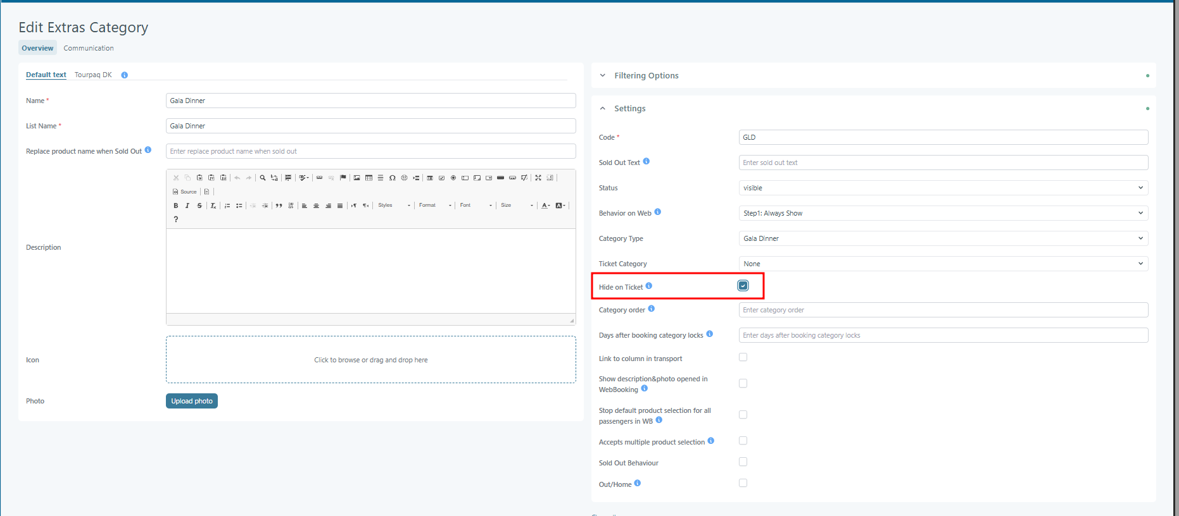Viewport: 1179px width, 516px height.
Task: Click the Find magnifier icon in the editor
Action: point(263,178)
